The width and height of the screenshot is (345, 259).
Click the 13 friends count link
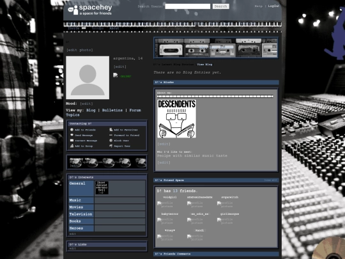(x=175, y=191)
